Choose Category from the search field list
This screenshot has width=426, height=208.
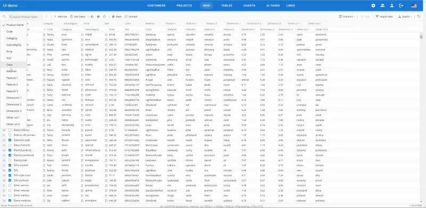click(x=13, y=38)
